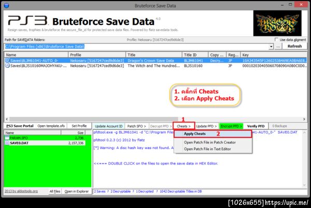
Task: Open the SAVEDATA path dropdown arrow
Action: click(271, 47)
